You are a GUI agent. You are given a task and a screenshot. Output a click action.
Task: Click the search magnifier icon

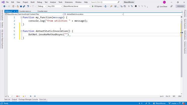click(x=119, y=2)
